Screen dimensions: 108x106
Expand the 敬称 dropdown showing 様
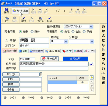[x=66, y=41]
